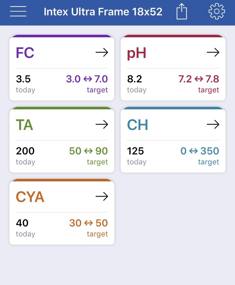This screenshot has height=285, width=235.
Task: Open the hamburger menu
Action: [18, 11]
